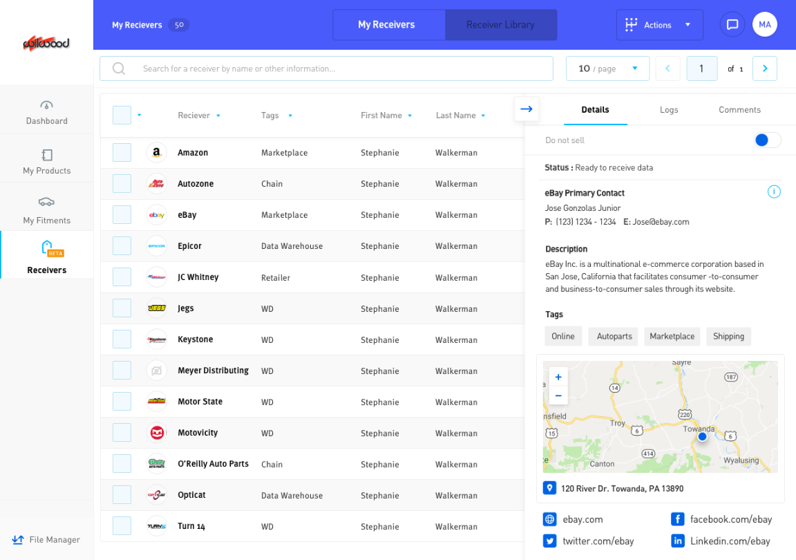This screenshot has width=796, height=560.
Task: Click the Facebook icon
Action: pyautogui.click(x=677, y=519)
